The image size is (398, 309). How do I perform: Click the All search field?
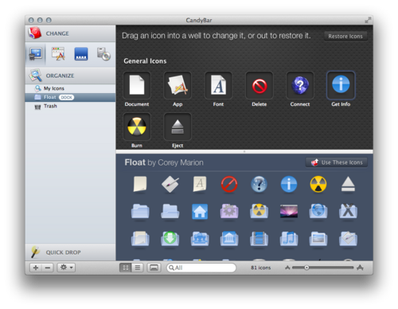(x=201, y=268)
